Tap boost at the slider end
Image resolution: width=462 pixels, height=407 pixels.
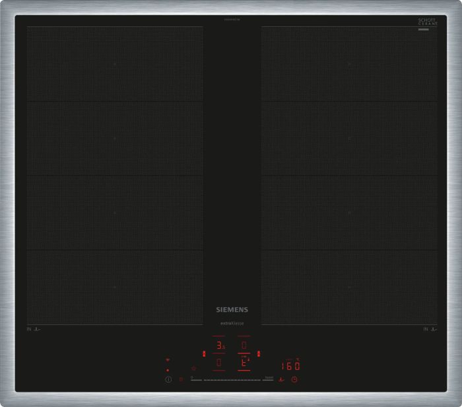269,377
